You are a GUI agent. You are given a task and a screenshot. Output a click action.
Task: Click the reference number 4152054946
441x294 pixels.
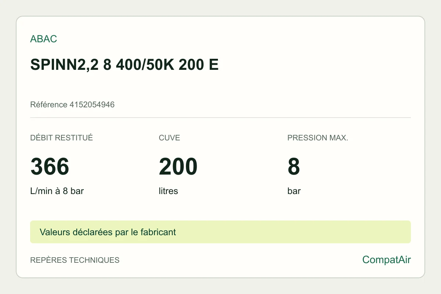point(92,105)
